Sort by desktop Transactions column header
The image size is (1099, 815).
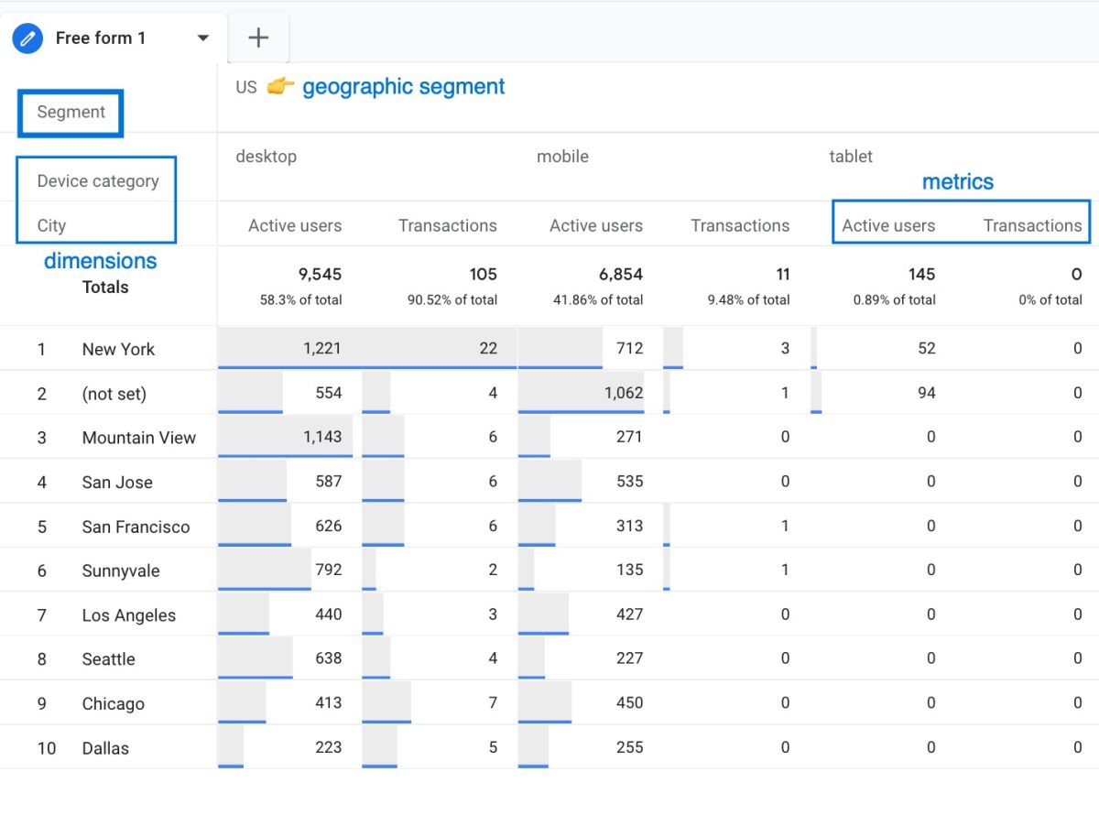(x=448, y=225)
